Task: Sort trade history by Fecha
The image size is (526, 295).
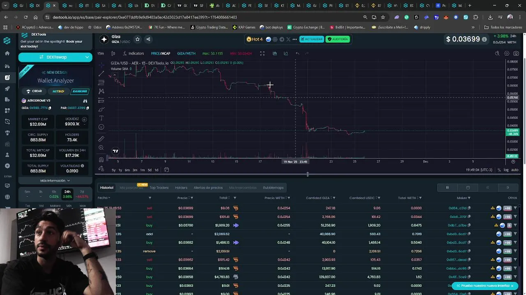Action: (x=104, y=198)
